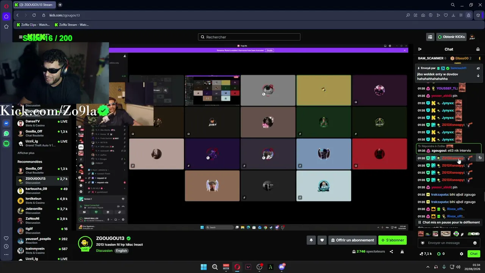Open the emote picker smiley in chat input

click(475, 243)
